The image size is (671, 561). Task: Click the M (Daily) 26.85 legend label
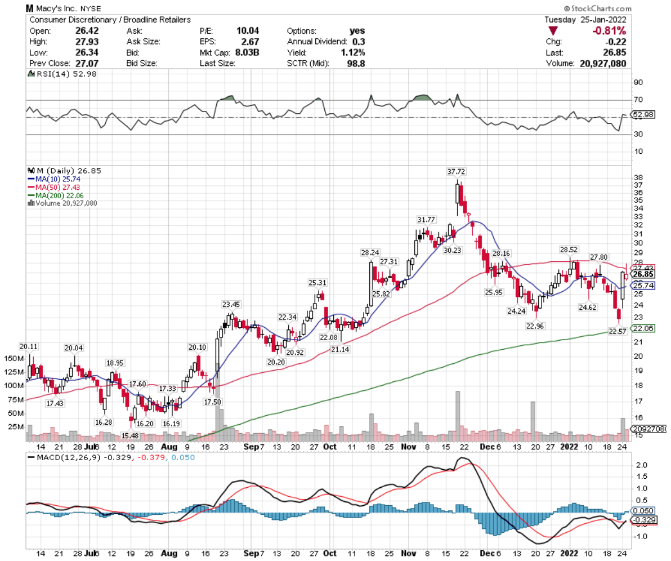pyautogui.click(x=69, y=171)
